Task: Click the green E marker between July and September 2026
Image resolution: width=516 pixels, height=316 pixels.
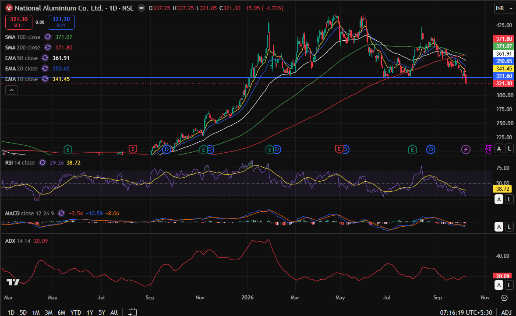Action: pyautogui.click(x=412, y=150)
